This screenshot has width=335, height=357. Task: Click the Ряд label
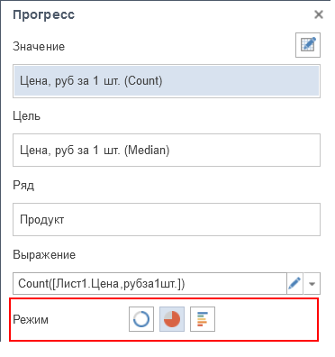pyautogui.click(x=23, y=186)
